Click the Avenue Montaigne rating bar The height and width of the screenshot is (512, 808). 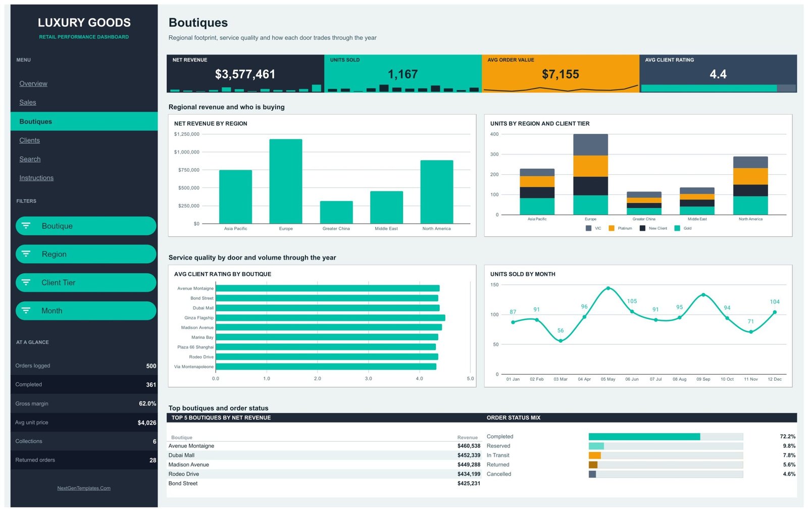tap(328, 288)
